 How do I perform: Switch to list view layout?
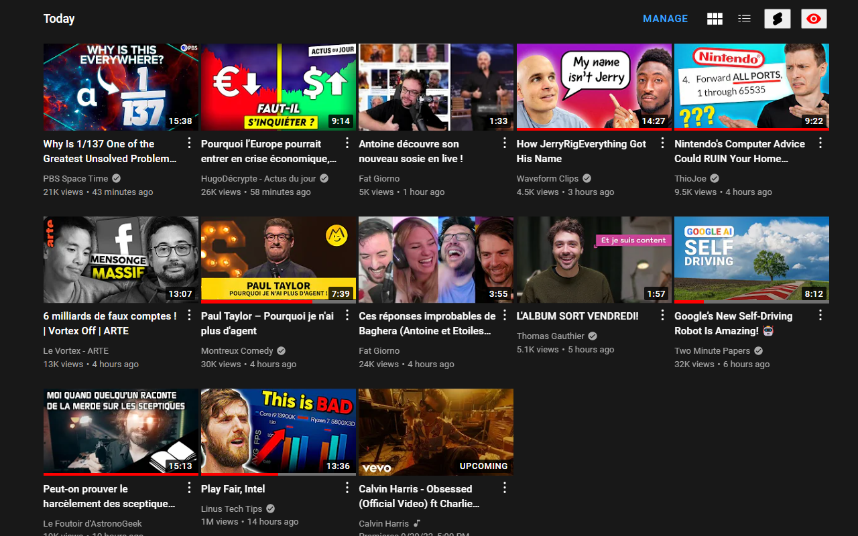pyautogui.click(x=744, y=19)
